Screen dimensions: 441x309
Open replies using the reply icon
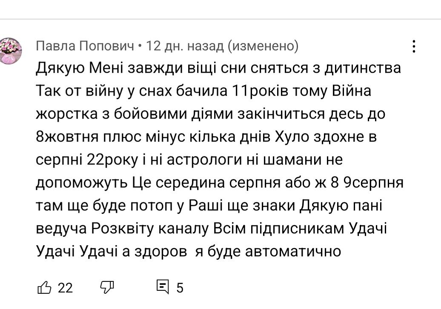coord(163,287)
